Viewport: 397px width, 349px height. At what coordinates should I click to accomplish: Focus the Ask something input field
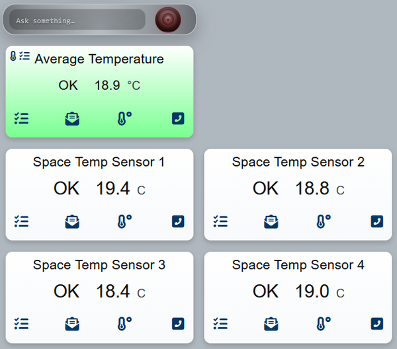tap(77, 20)
